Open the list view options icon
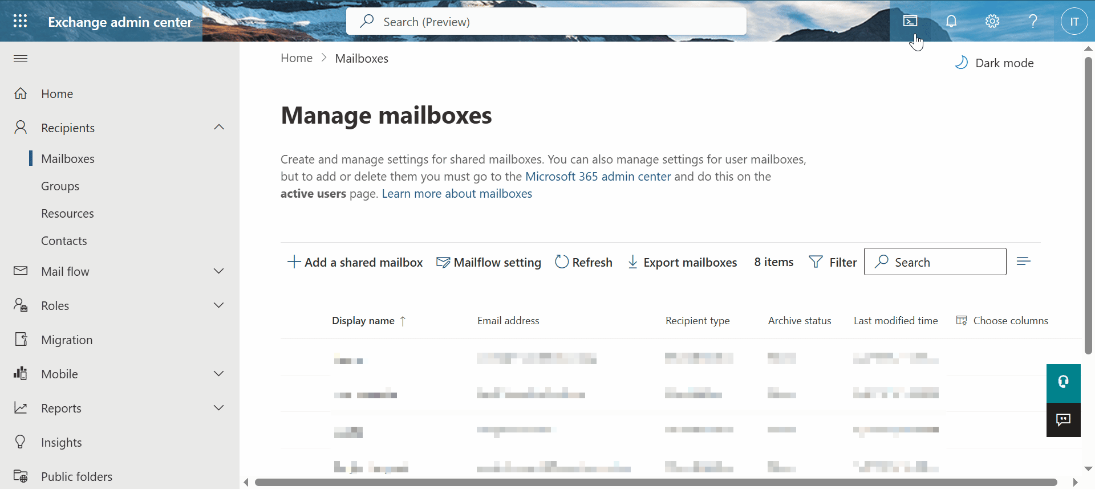This screenshot has height=490, width=1095. tap(1024, 262)
